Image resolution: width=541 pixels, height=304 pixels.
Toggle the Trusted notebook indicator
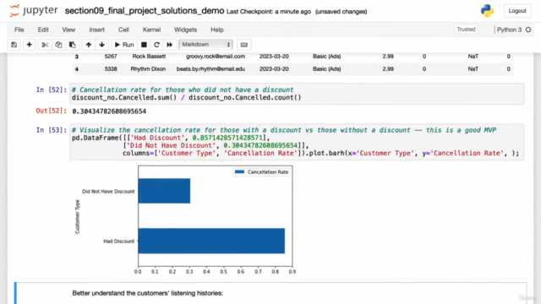(466, 30)
